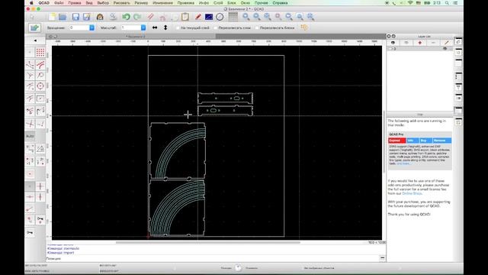The image size is (488, 275).
Task: Click the Wi-Fi icon in macOS menu bar
Action: 410,3
